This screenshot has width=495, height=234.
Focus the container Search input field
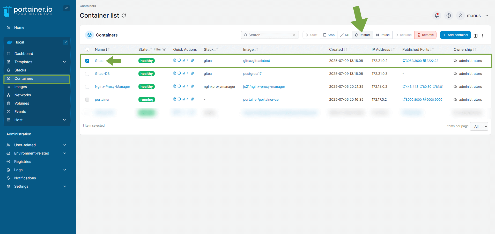270,35
